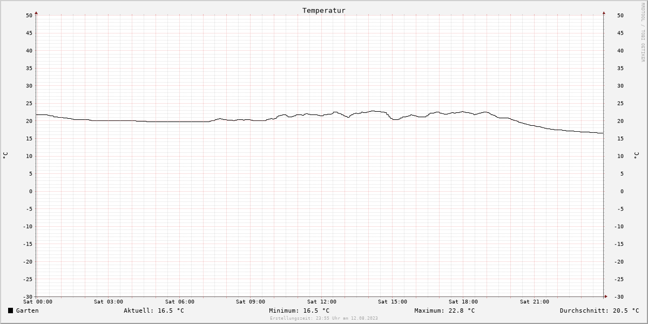
Task: Click the 'Sat 15:00' time axis label
Action: point(393,302)
